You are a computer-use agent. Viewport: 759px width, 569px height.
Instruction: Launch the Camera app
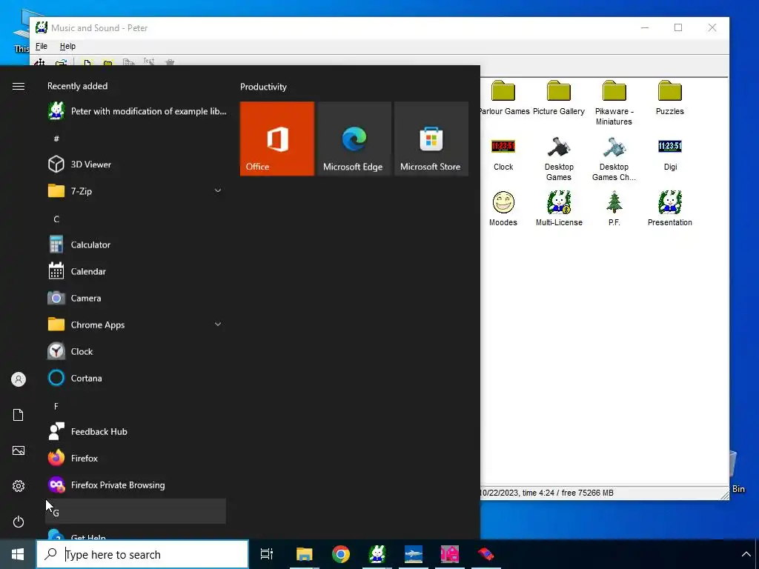coord(136,298)
